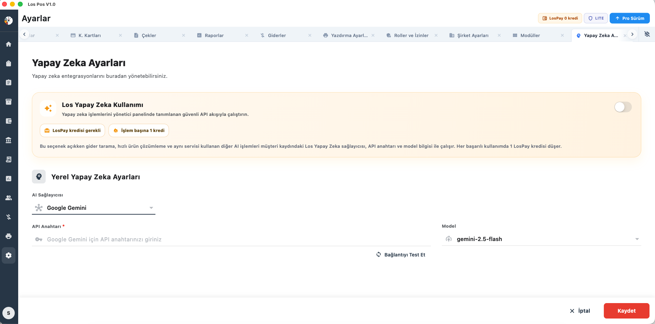Select the orders icon in the sidebar
Image resolution: width=655 pixels, height=324 pixels.
9,63
